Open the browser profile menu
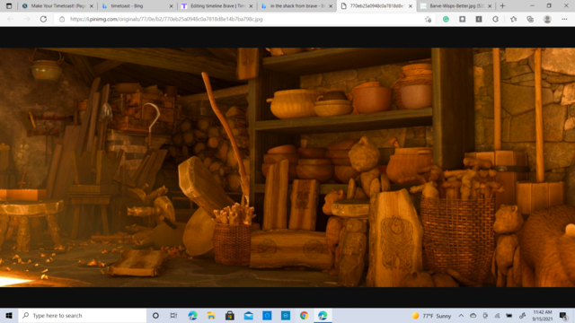This screenshot has width=575, height=323. (547, 19)
